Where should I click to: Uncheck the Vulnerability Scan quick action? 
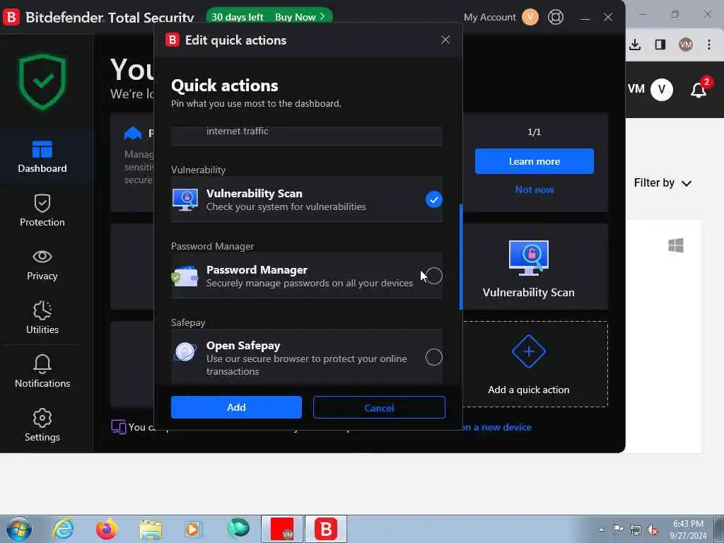pos(433,199)
